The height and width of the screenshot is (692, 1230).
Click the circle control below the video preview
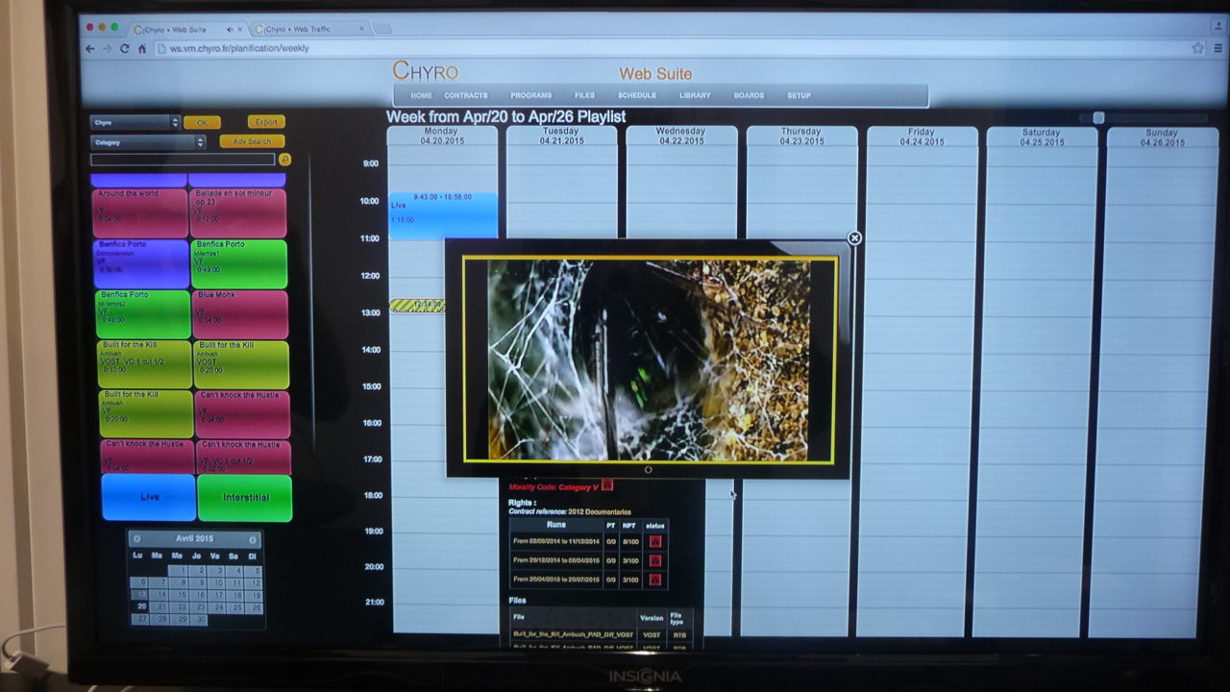(647, 469)
